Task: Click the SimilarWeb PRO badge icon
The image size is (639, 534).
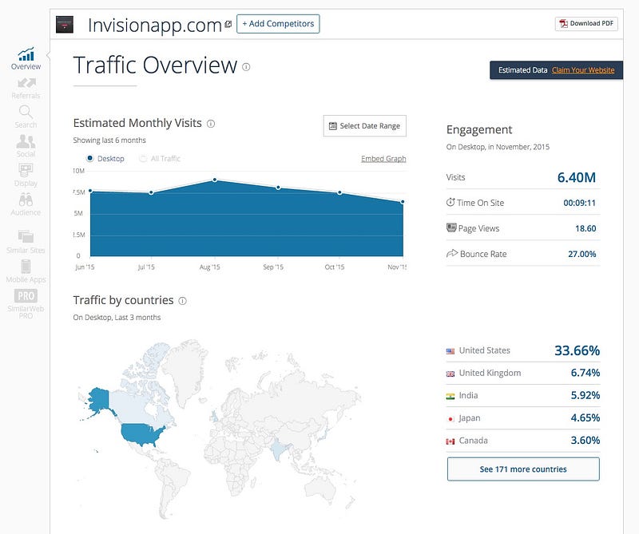Action: [26, 295]
